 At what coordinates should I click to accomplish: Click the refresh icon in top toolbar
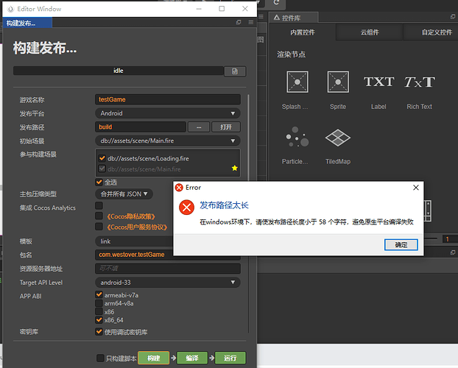coord(276,3)
